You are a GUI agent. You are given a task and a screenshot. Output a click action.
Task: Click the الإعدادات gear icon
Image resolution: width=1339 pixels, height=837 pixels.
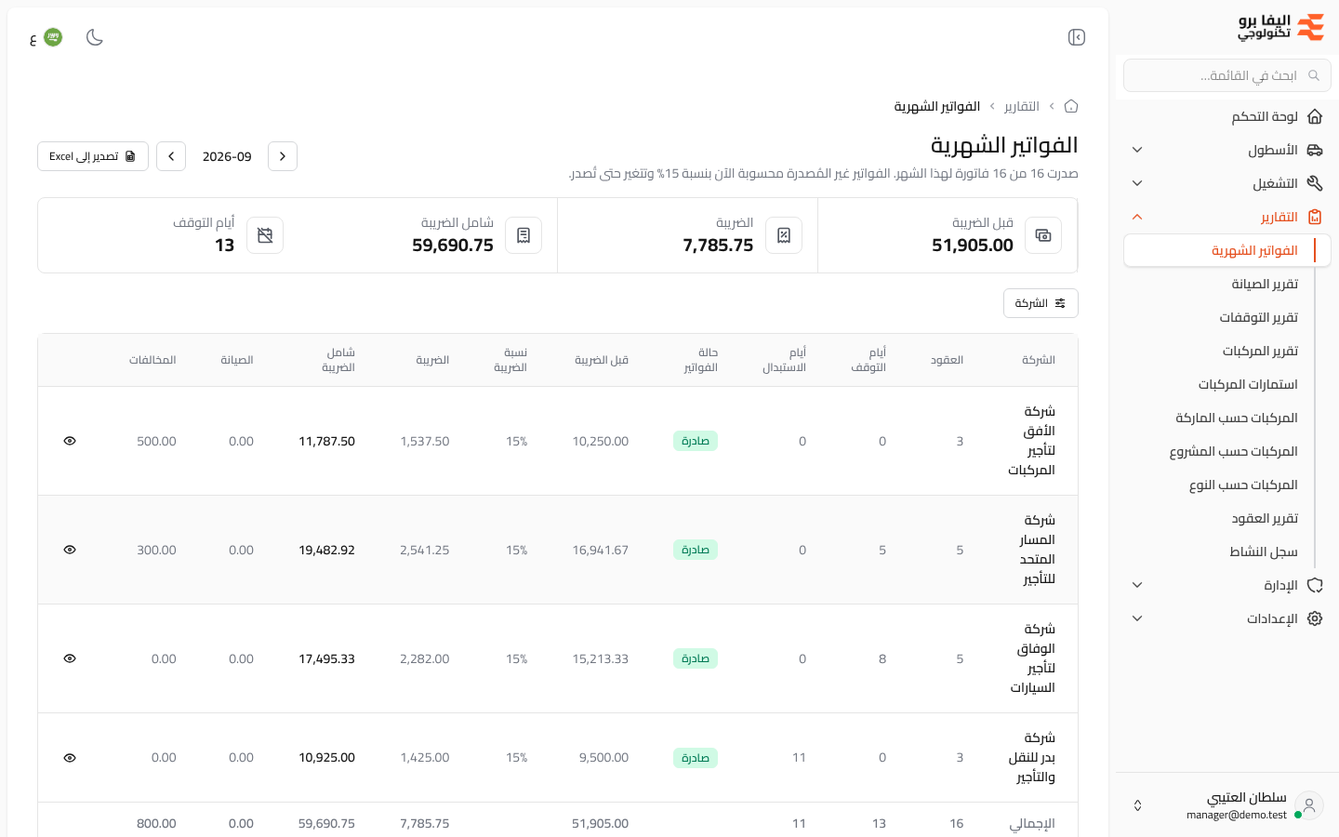pyautogui.click(x=1315, y=618)
